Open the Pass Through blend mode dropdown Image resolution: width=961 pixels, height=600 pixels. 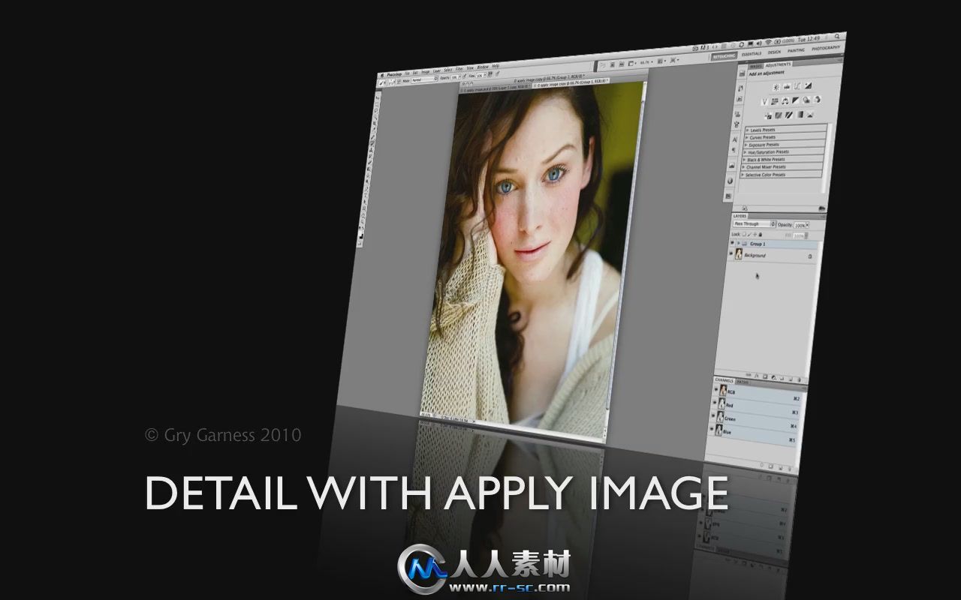click(x=755, y=224)
